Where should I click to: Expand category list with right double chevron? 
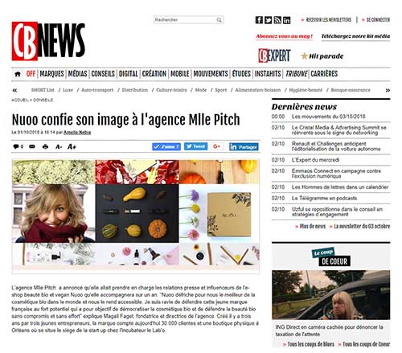[x=388, y=90]
